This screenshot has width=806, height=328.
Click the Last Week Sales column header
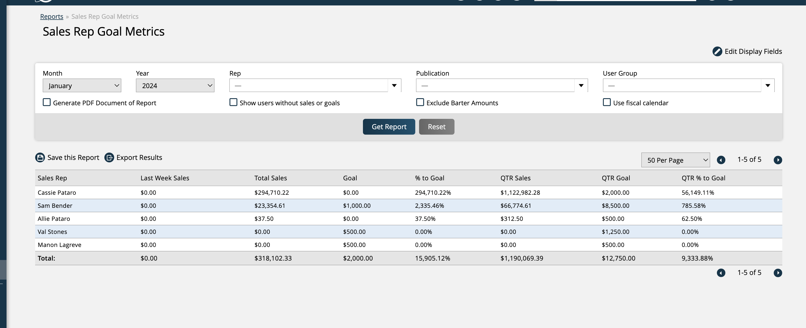point(165,178)
